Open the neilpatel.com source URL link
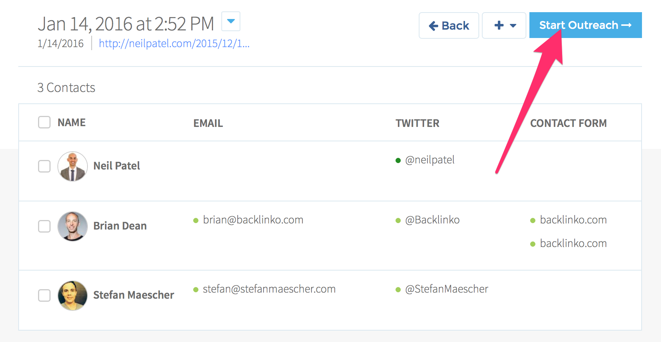This screenshot has height=342, width=661. (174, 43)
